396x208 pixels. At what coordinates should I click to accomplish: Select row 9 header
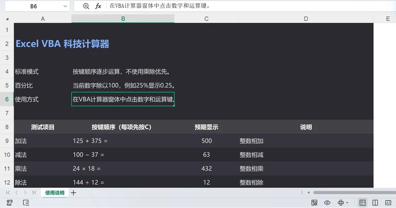point(7,141)
